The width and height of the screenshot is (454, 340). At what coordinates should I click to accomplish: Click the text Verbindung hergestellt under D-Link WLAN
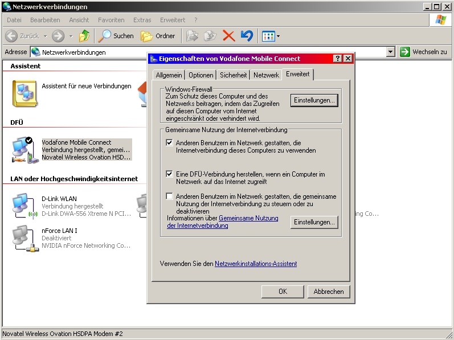point(72,206)
